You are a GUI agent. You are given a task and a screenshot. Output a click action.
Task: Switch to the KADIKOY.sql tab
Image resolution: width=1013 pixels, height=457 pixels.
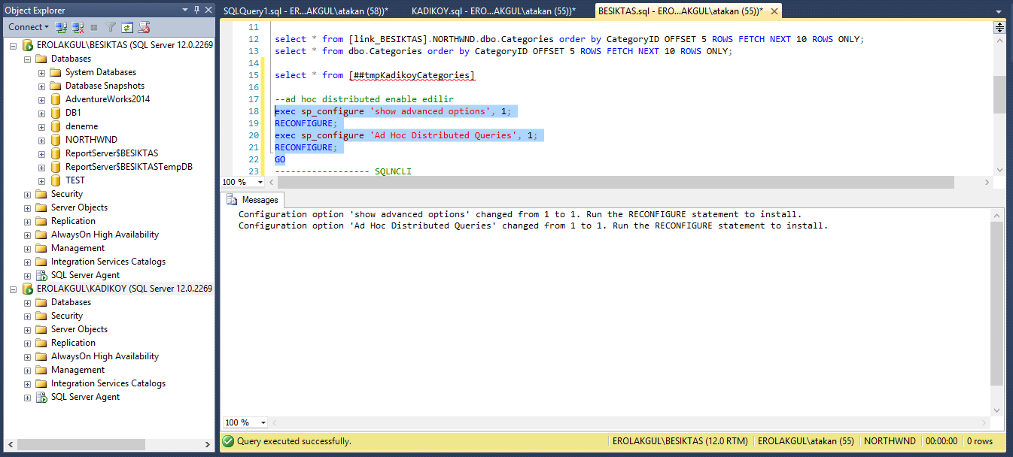click(x=493, y=11)
